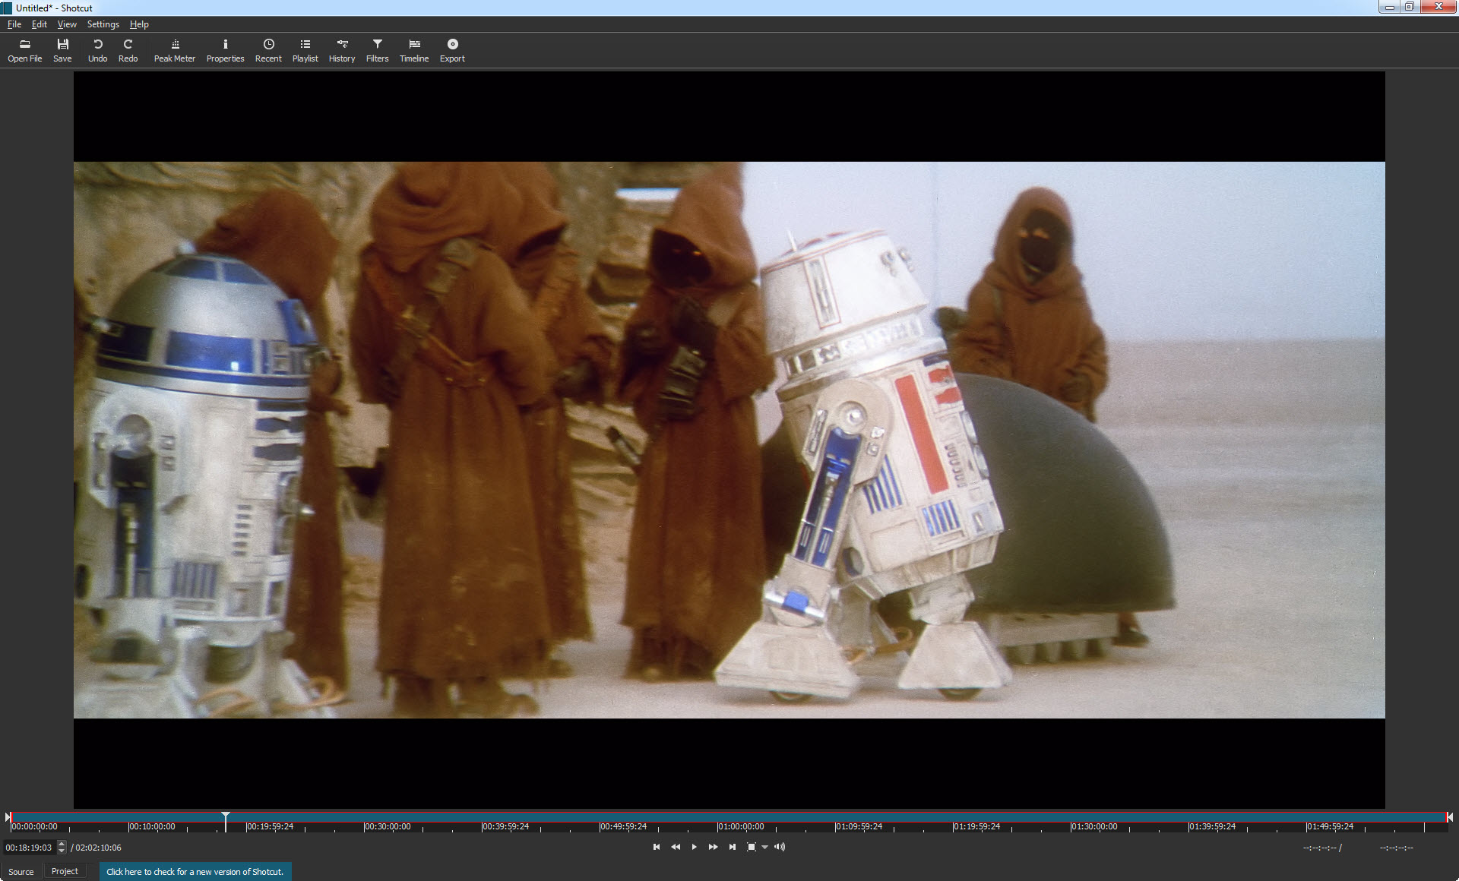
Task: Open the Export panel
Action: [452, 50]
